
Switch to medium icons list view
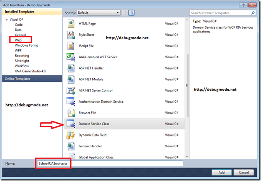[132, 13]
